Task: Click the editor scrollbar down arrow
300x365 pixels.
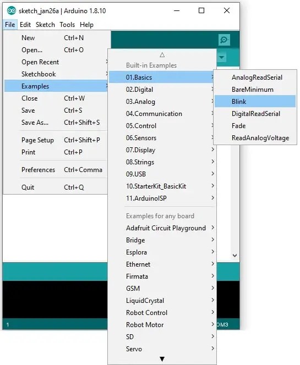Action: 234,256
